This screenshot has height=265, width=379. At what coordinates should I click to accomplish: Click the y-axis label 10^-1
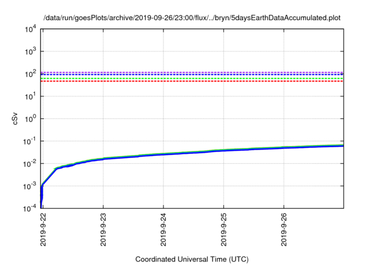tap(30, 141)
